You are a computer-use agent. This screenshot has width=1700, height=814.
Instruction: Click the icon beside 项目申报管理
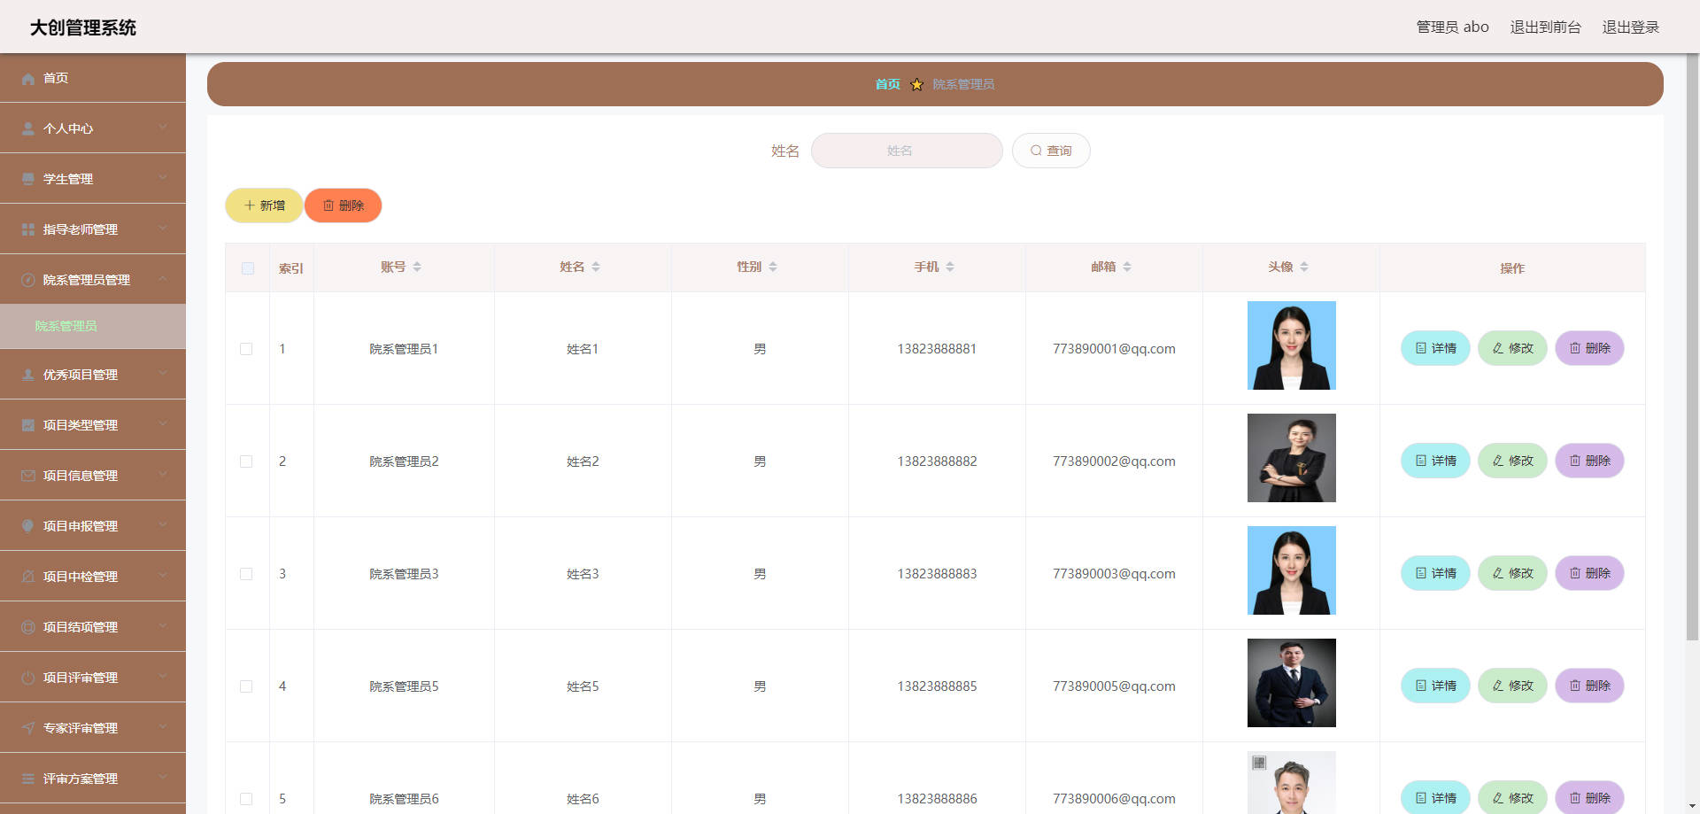click(28, 527)
